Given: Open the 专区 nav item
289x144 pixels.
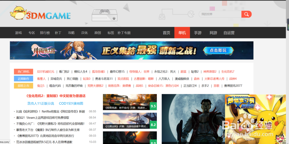Looking at the screenshot, I should pyautogui.click(x=32, y=33).
